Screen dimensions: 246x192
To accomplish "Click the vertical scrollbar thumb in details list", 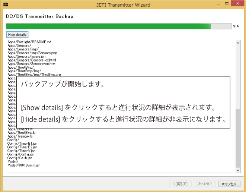I will (x=238, y=138).
